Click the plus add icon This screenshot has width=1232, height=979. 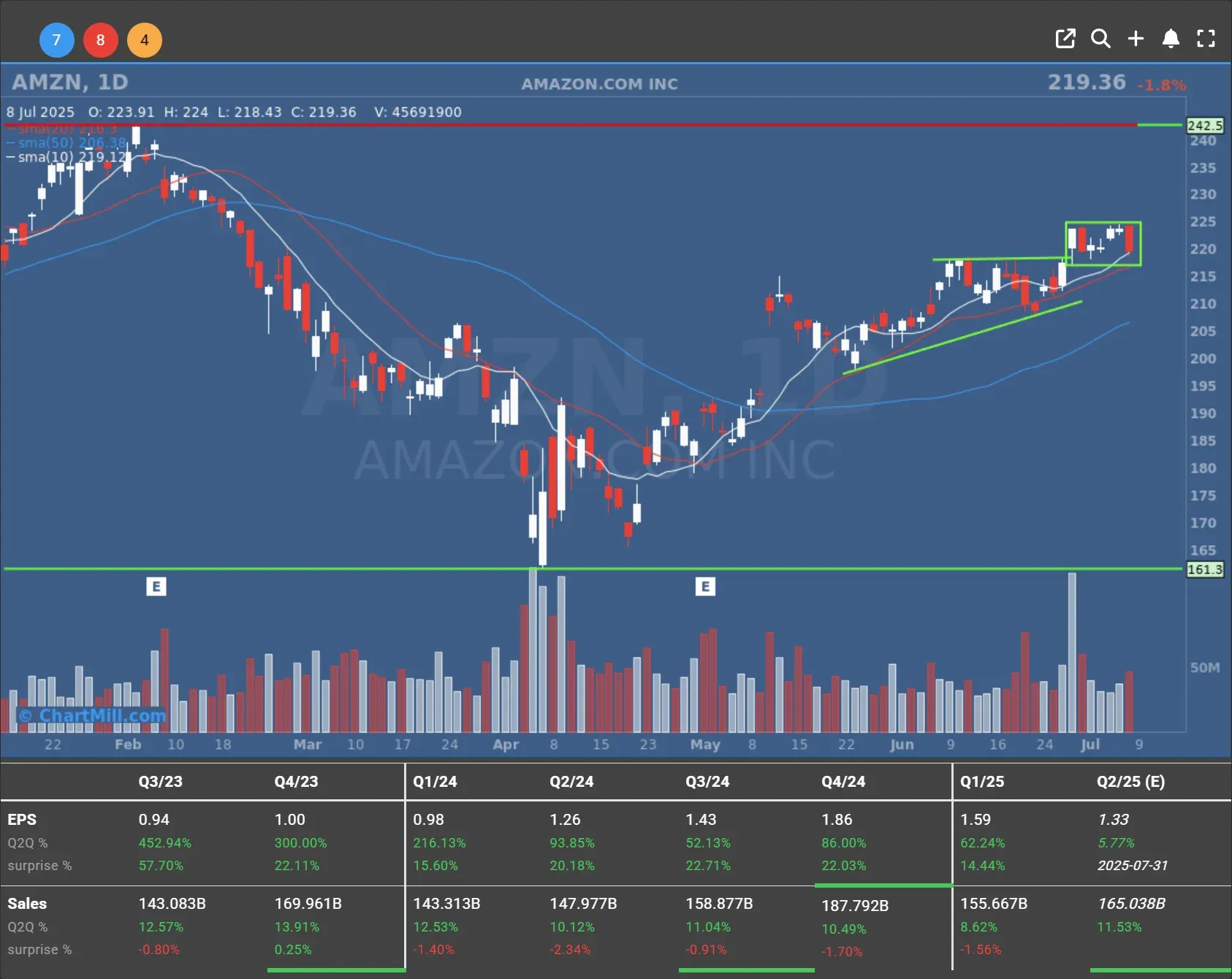[x=1136, y=39]
